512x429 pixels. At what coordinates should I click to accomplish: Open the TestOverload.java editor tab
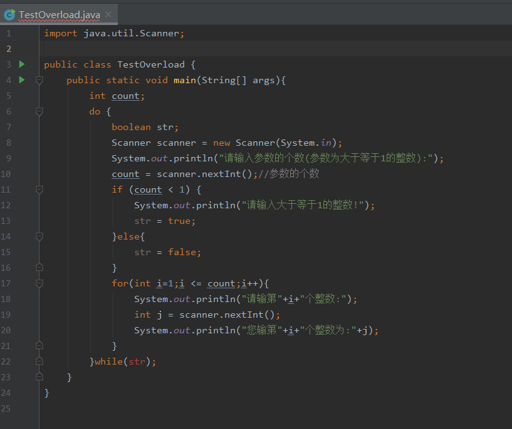(59, 15)
